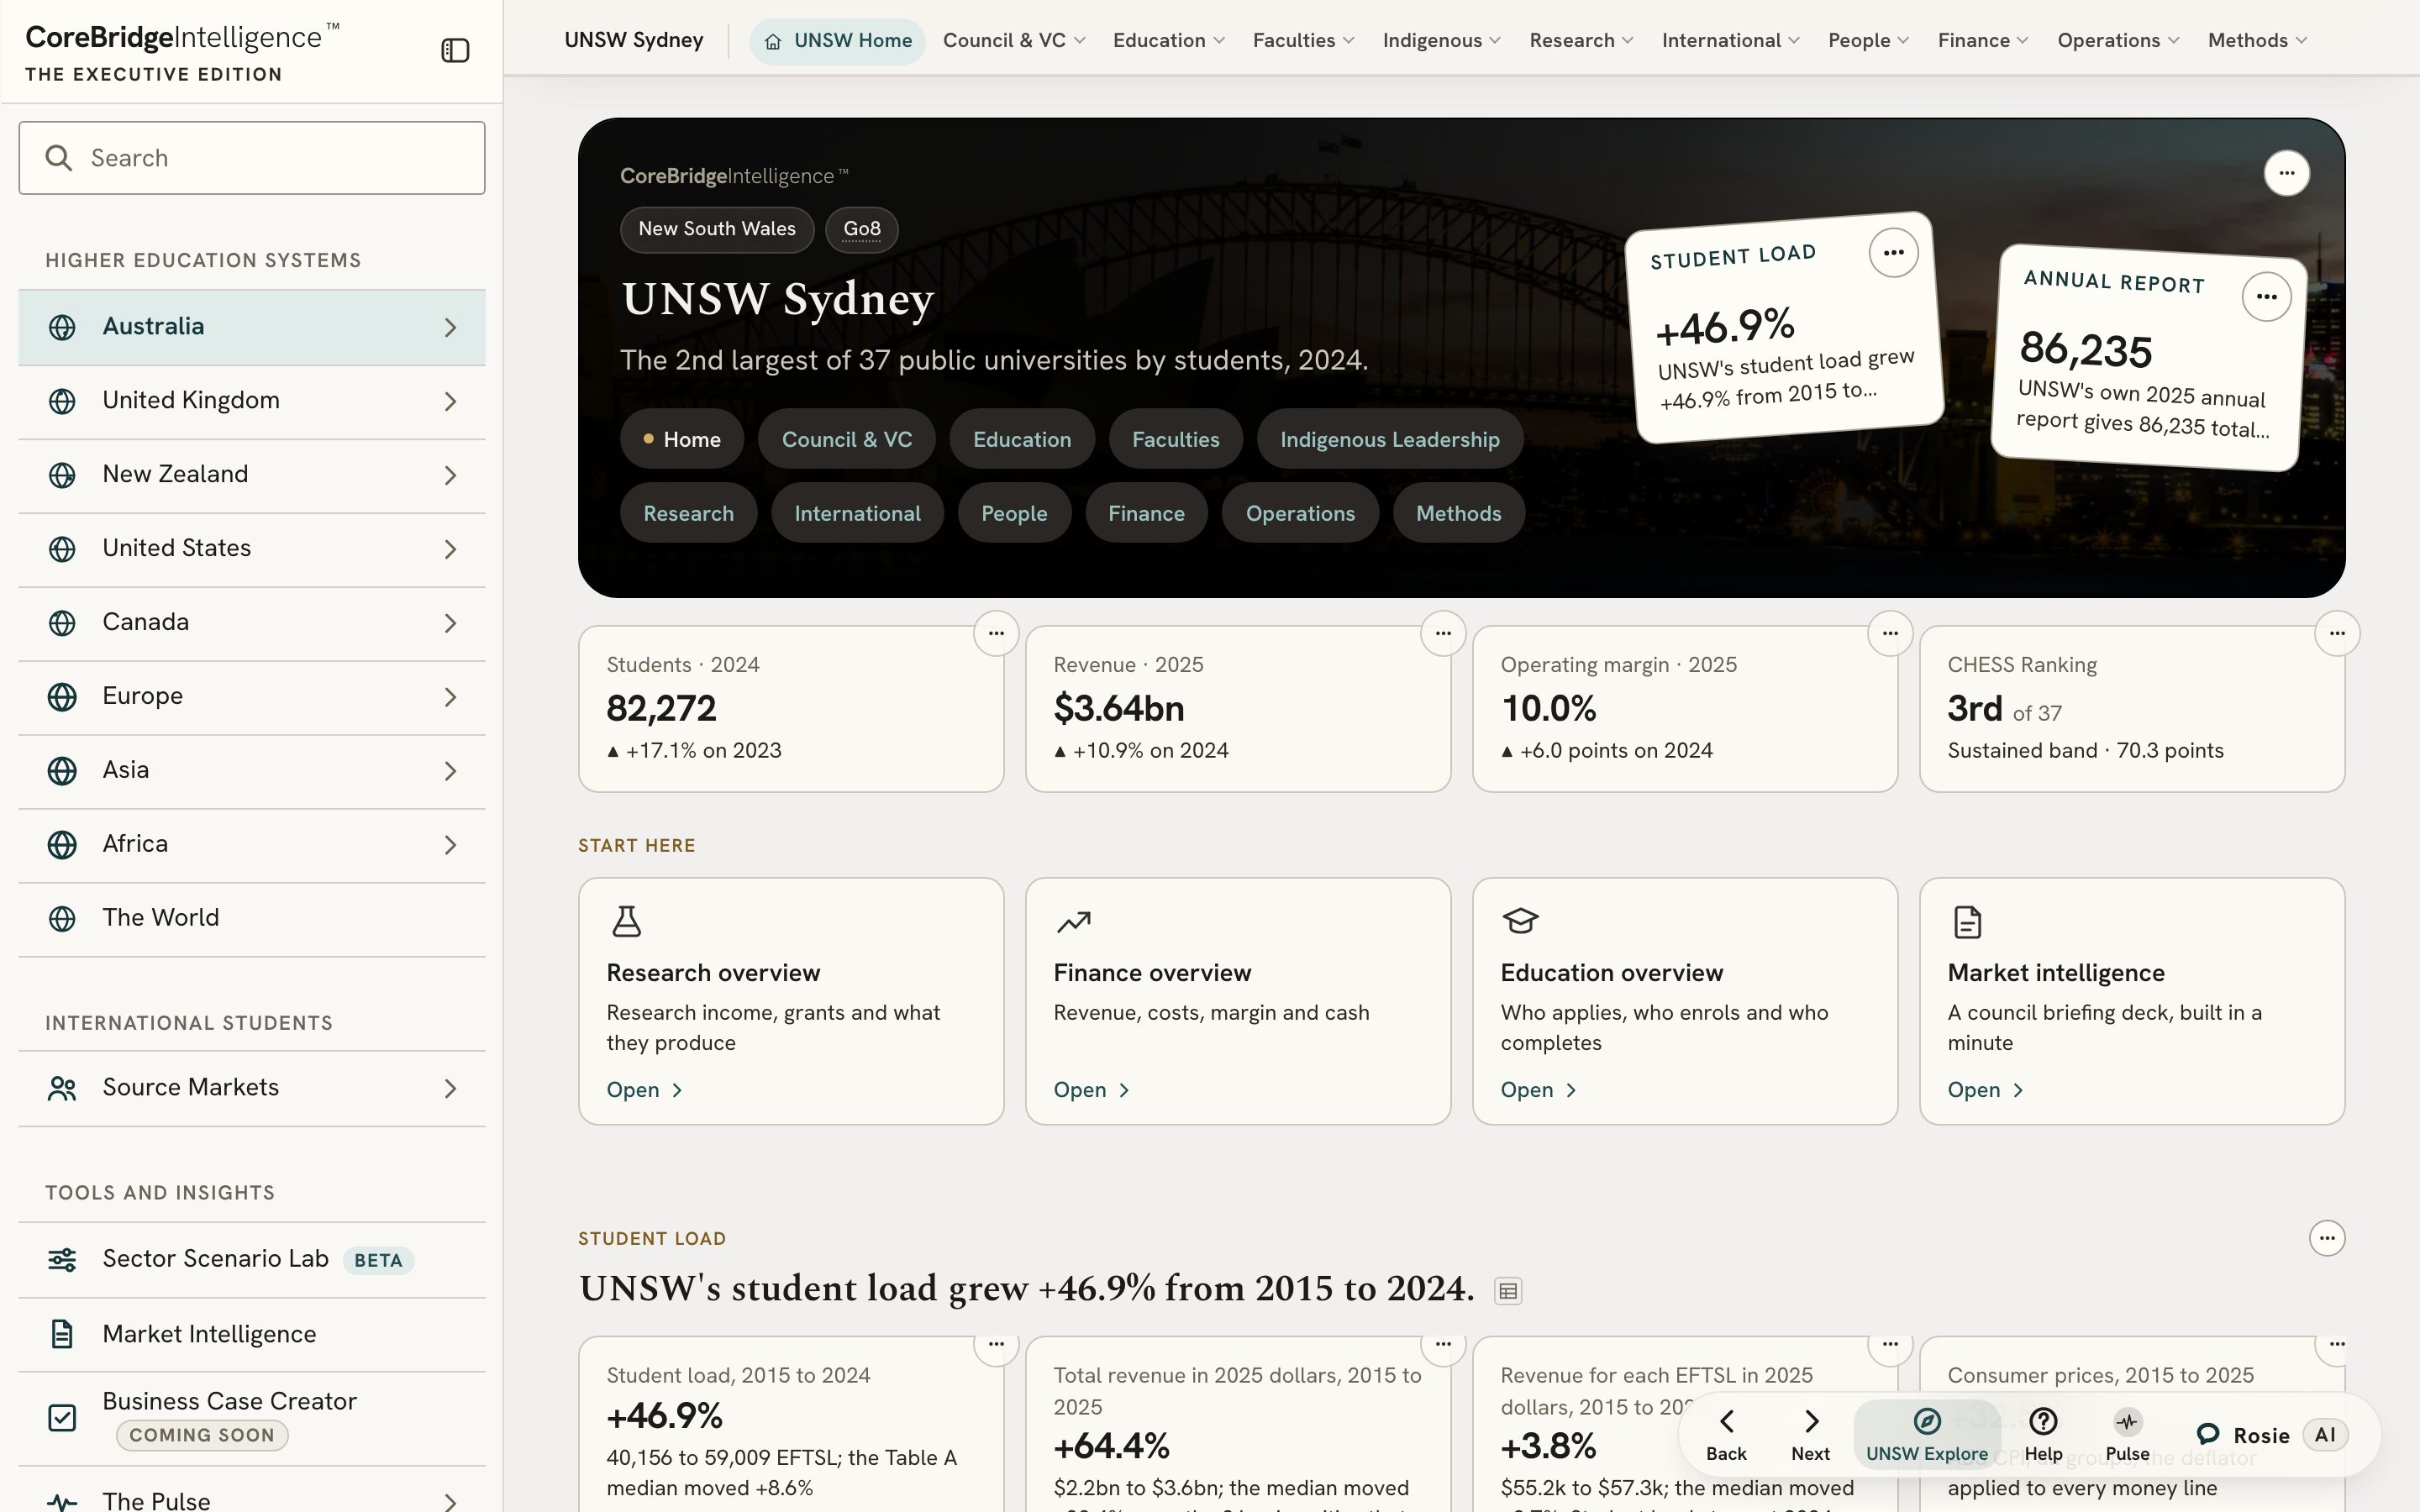The width and height of the screenshot is (2420, 1512).
Task: Open Pulse from the floating toolbar
Action: (2127, 1435)
